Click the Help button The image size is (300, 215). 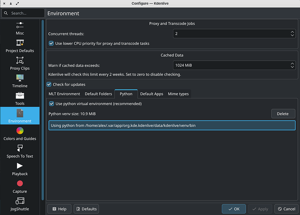point(59,209)
